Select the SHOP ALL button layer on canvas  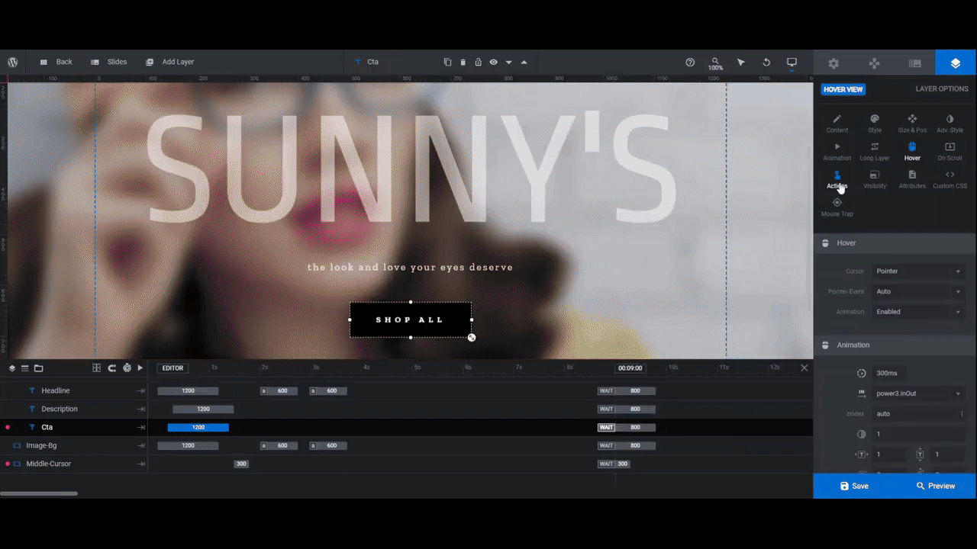coord(411,319)
